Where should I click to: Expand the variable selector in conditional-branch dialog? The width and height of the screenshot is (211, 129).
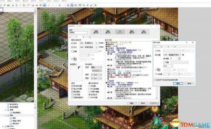tap(172, 55)
